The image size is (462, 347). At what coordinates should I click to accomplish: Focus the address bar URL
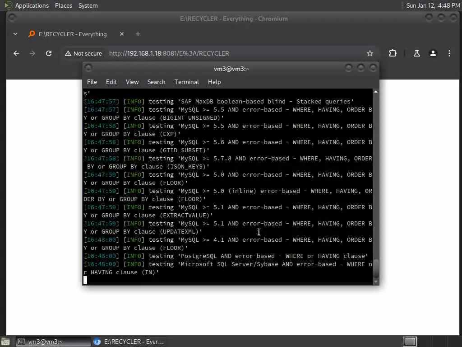pos(169,53)
